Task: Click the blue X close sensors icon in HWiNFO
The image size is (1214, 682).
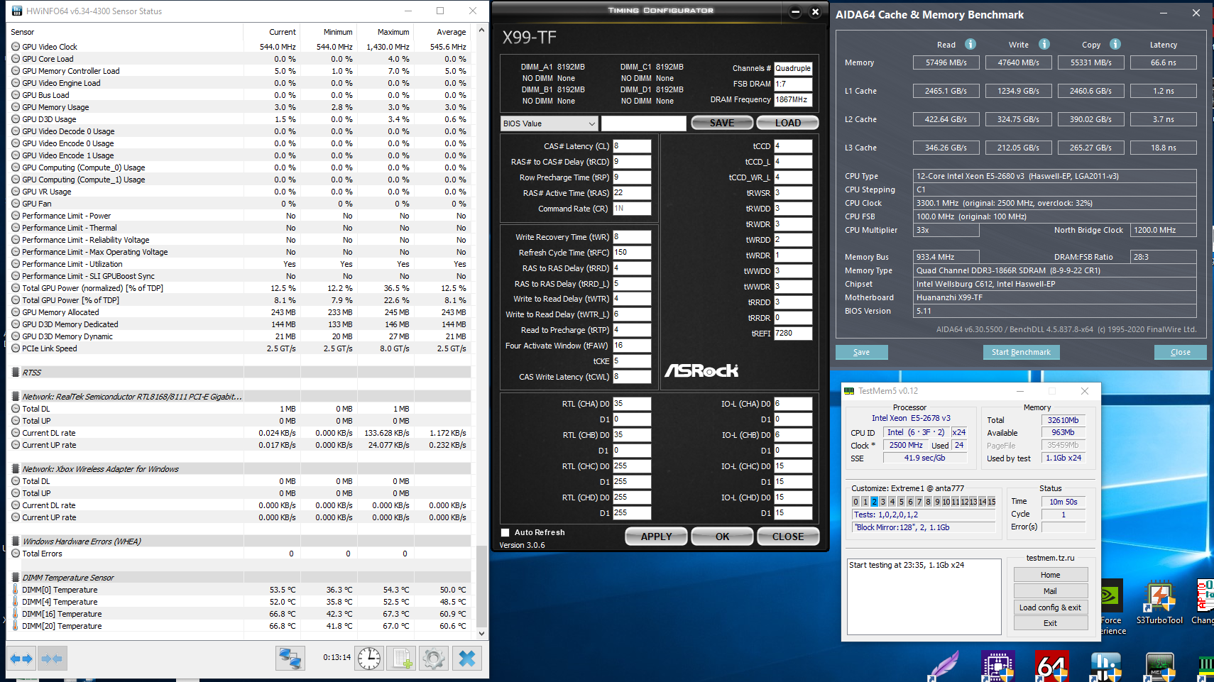Action: tap(467, 659)
